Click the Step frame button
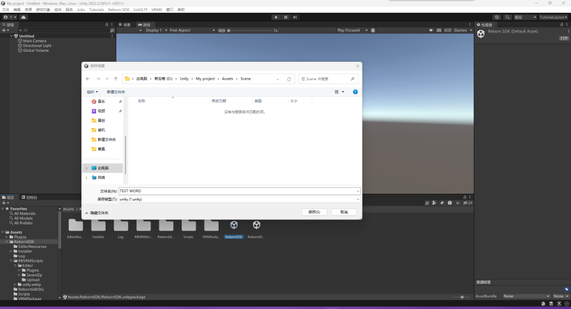This screenshot has width=571, height=309. tap(296, 17)
